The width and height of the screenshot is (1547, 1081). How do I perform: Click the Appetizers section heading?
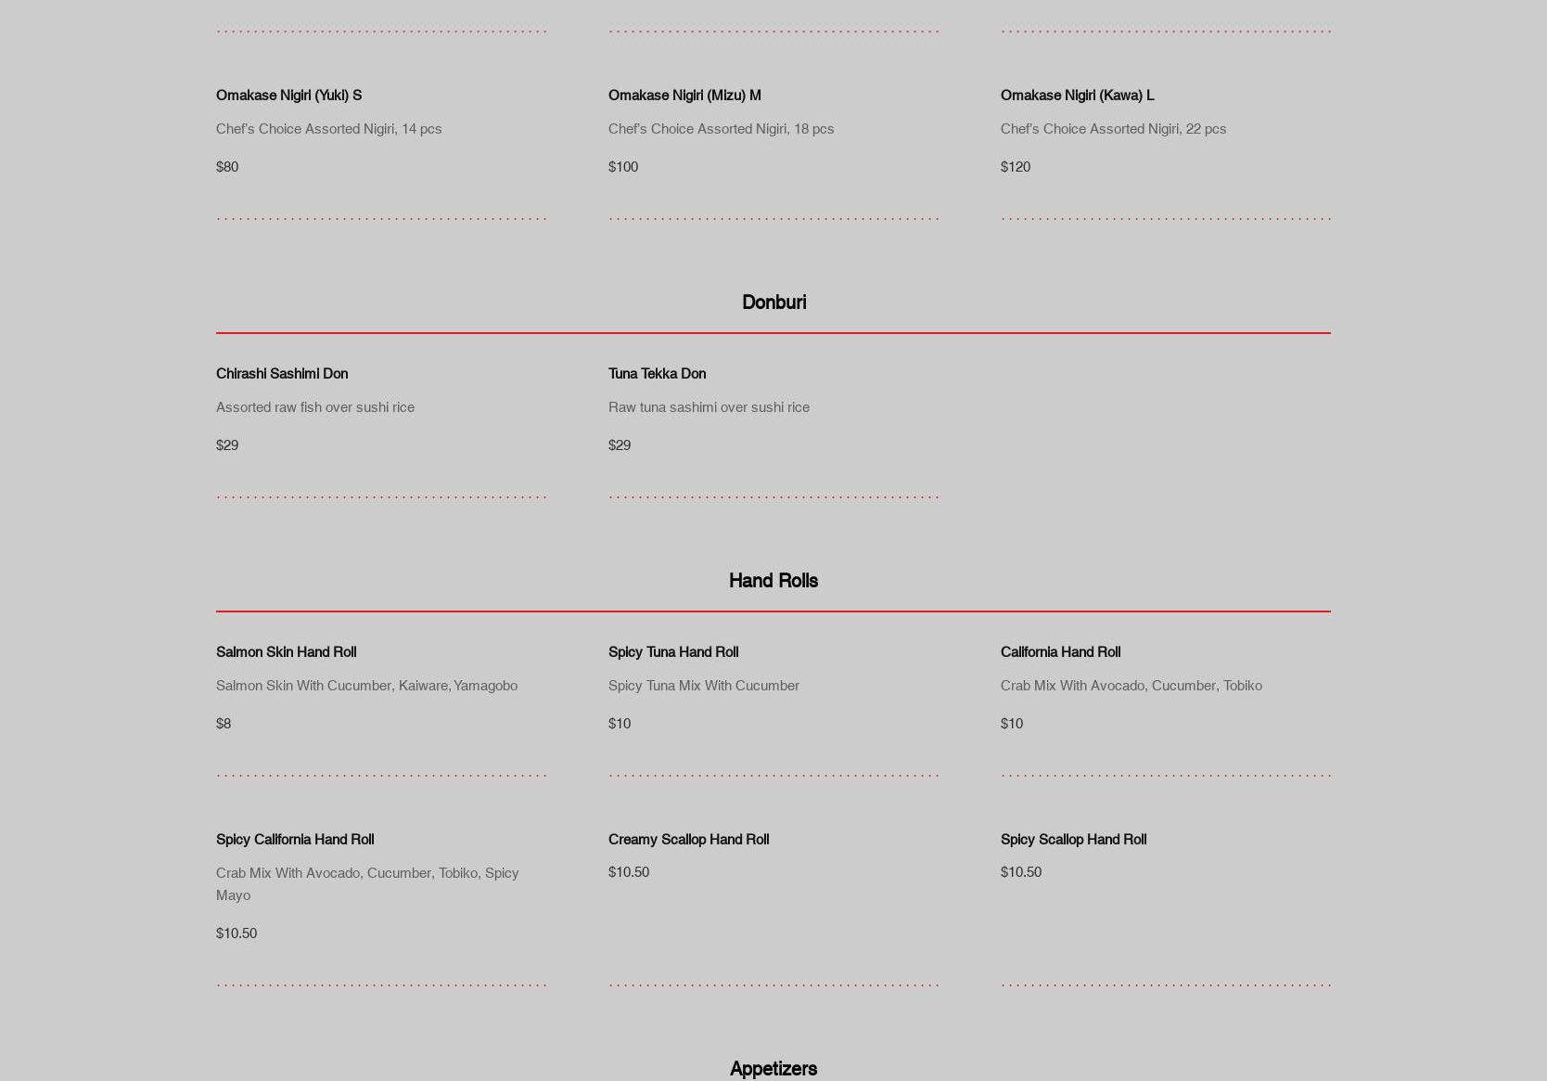point(773,1069)
